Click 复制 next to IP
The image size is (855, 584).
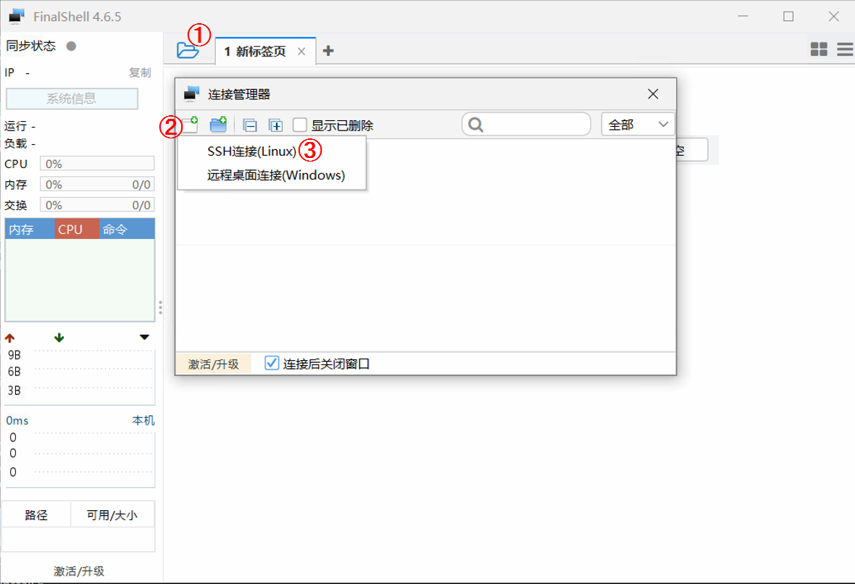tap(140, 72)
